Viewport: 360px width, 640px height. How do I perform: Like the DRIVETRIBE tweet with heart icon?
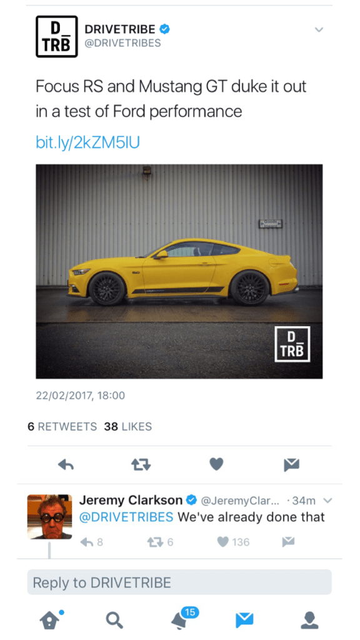point(216,464)
